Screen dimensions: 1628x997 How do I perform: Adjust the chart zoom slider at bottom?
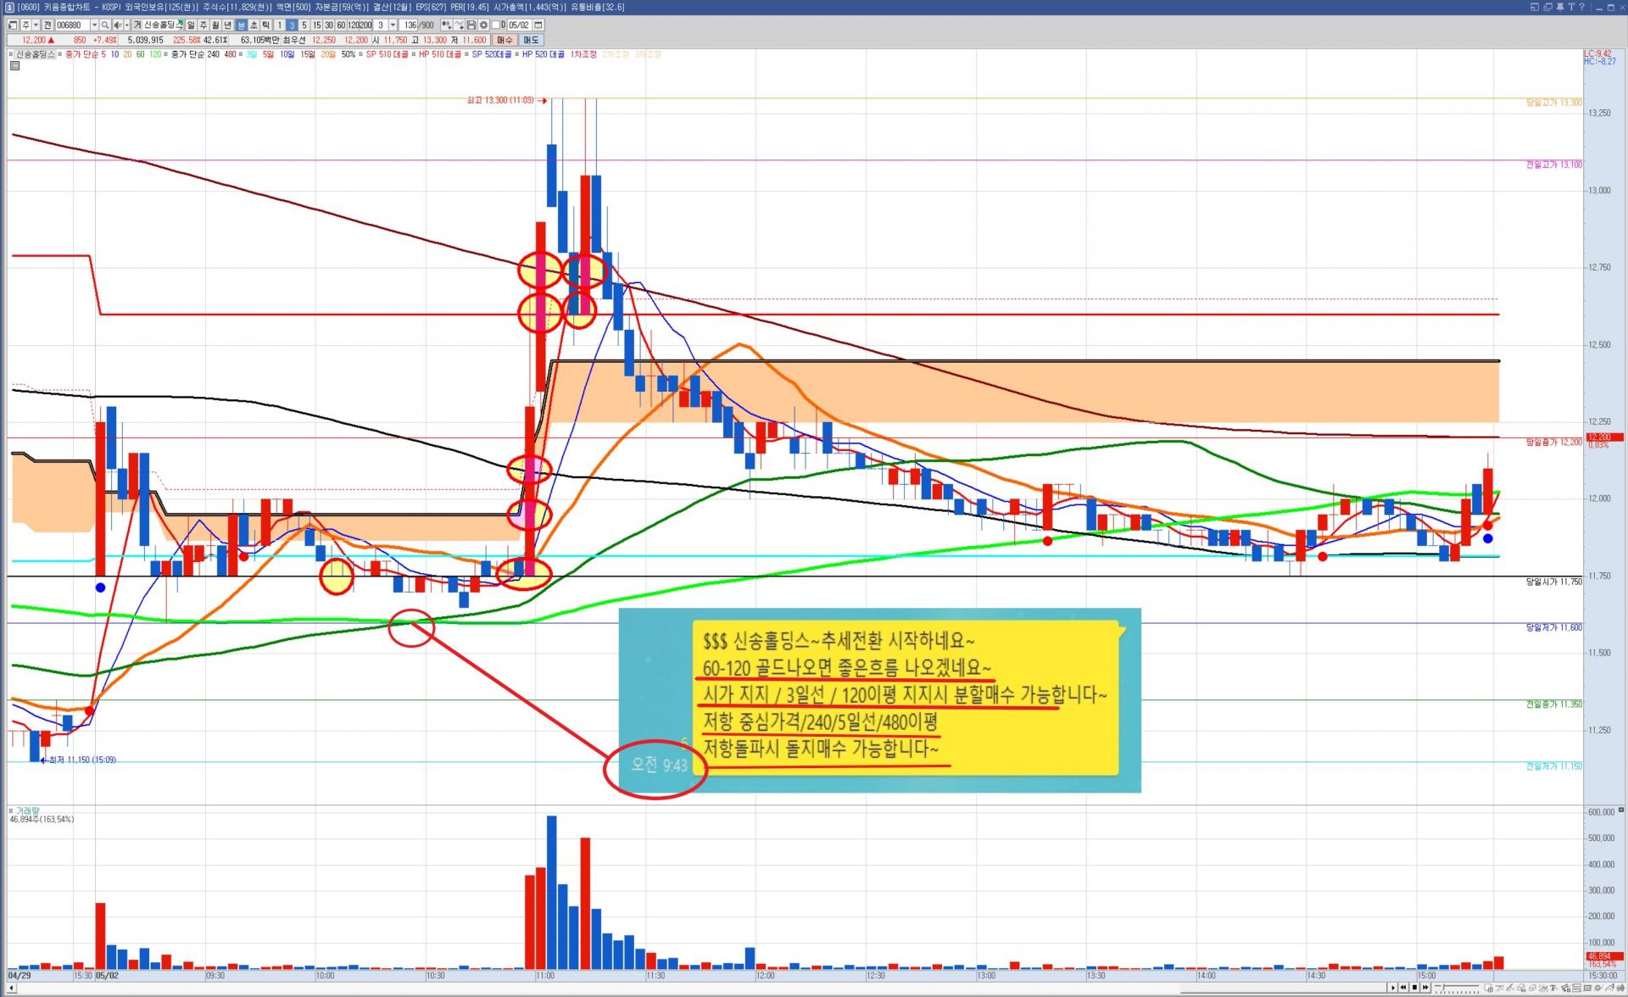point(1444,987)
